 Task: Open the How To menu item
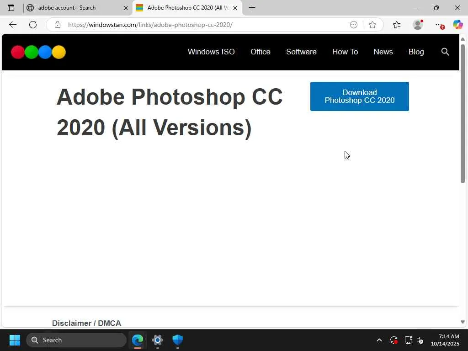[345, 52]
